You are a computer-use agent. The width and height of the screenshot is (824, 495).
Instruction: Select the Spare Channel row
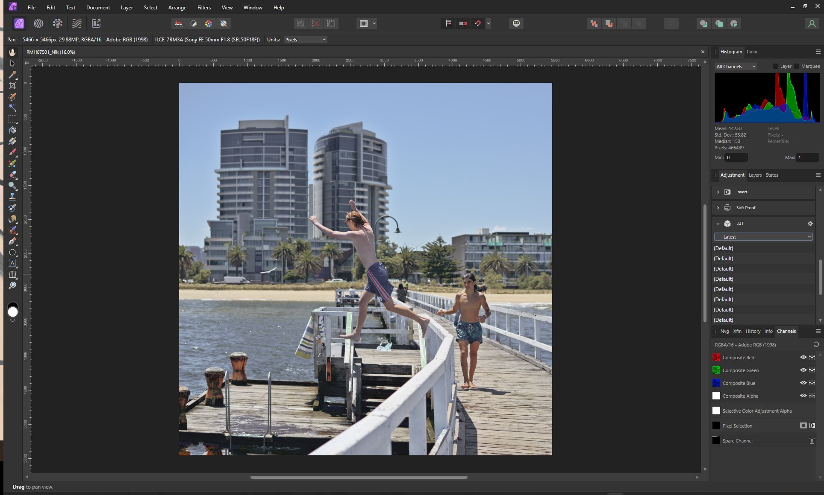coord(763,440)
